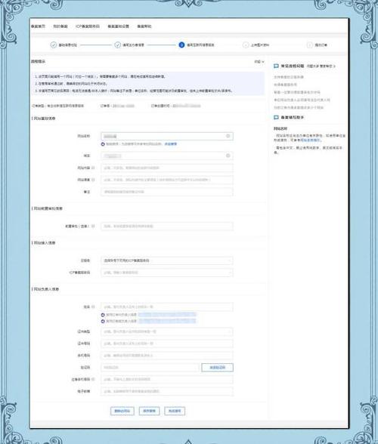Viewport: 378px width, 444px height.
Task: Open help icon beside emergency phone number label
Action: 93,379
